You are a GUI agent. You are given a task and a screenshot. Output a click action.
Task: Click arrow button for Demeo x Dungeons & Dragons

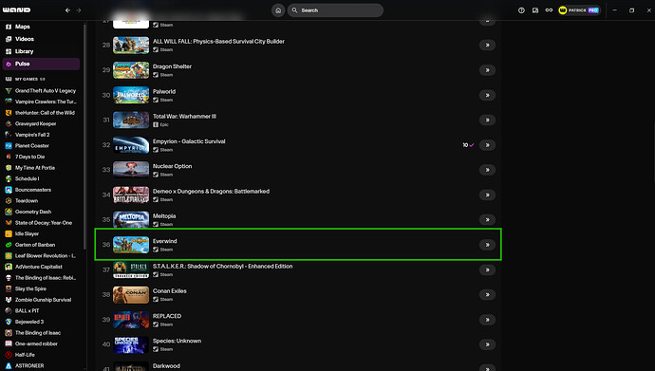tap(487, 195)
